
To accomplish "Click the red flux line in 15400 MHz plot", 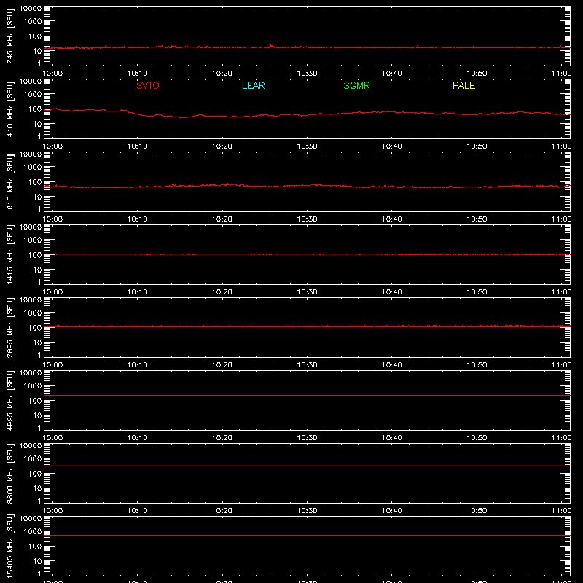I will (307, 535).
